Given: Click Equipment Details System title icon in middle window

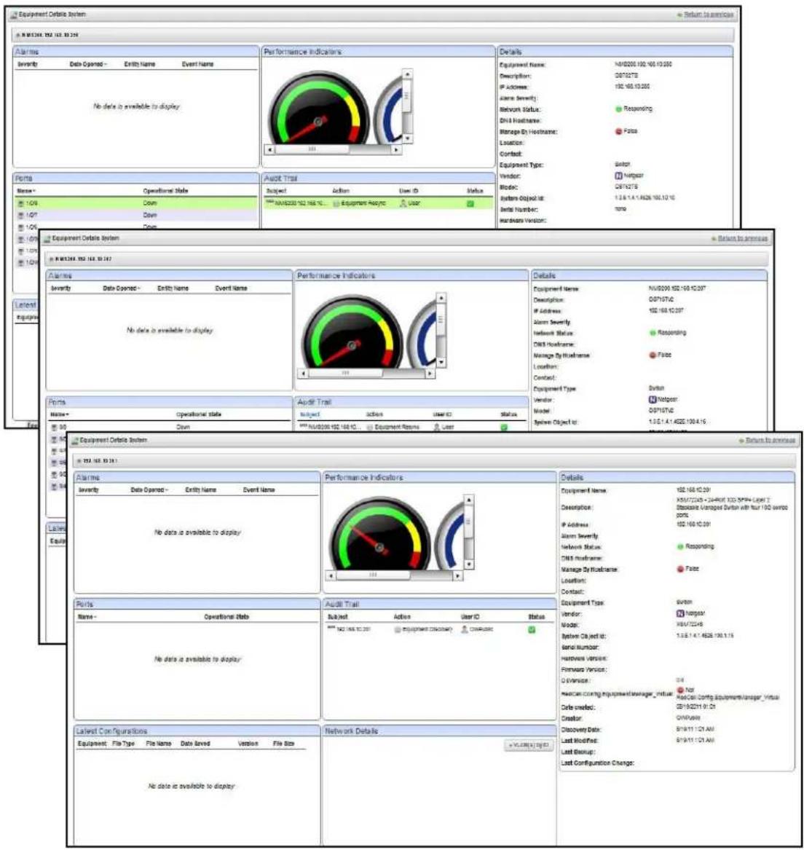Looking at the screenshot, I should [x=47, y=238].
